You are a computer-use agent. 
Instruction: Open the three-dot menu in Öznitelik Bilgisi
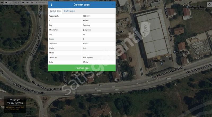pos(51,5)
